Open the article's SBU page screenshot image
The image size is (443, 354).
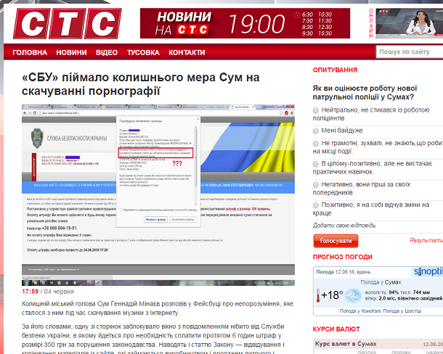tap(158, 195)
